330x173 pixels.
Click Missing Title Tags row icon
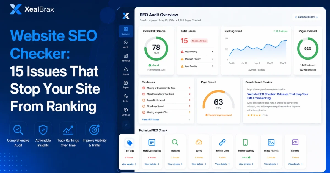coord(144,88)
